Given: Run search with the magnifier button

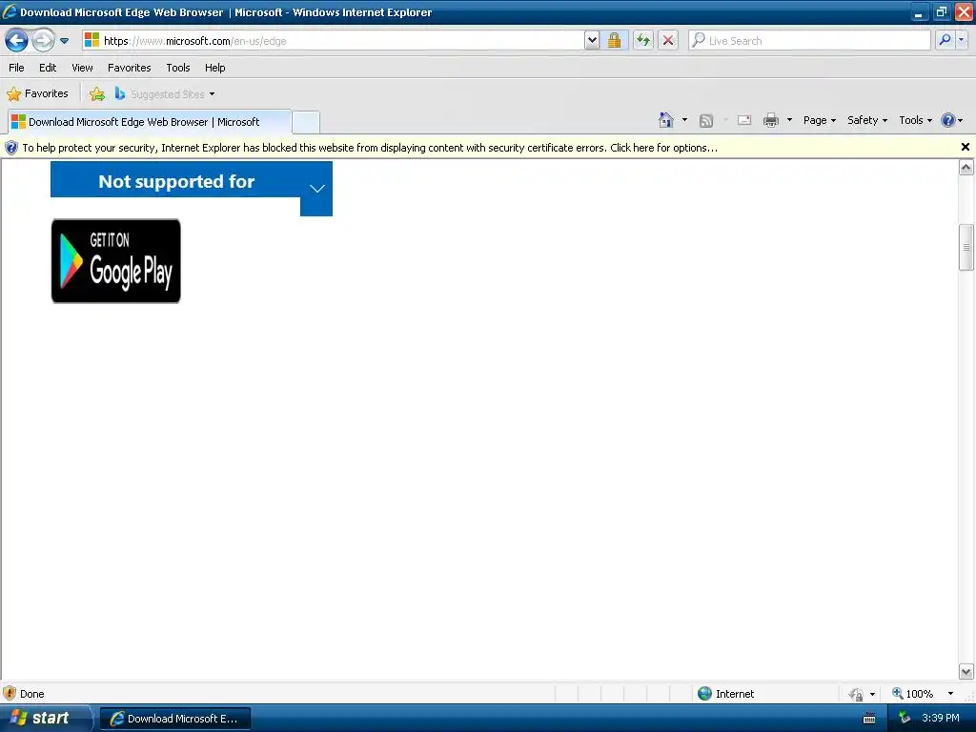Looking at the screenshot, I should tap(945, 40).
